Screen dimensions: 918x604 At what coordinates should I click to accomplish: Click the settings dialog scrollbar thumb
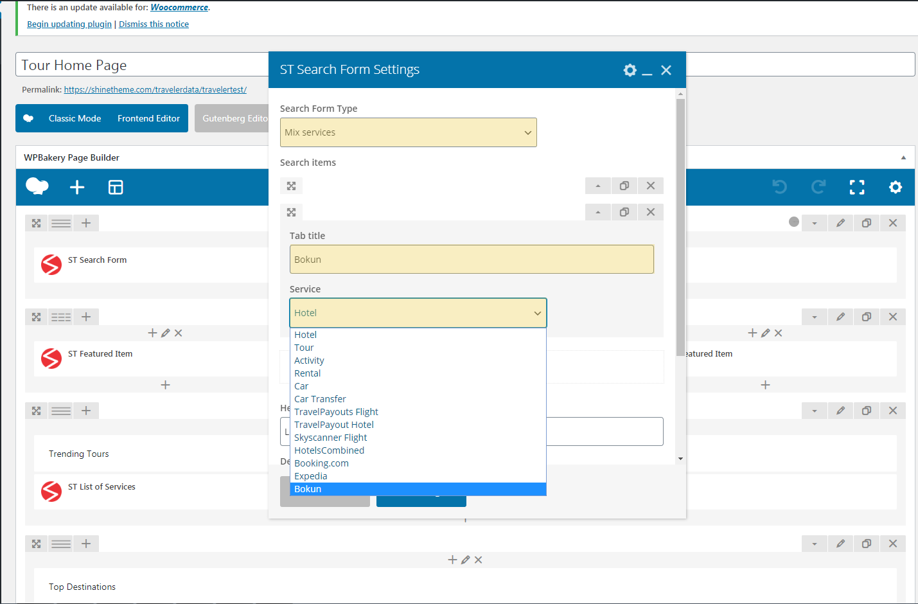(680, 227)
